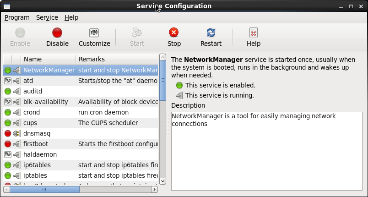Select the iptables service name

pos(35,175)
